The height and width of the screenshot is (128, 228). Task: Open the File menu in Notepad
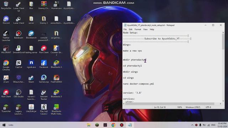point(125,29)
